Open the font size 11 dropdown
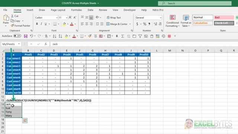Image resolution: width=238 pixels, height=134 pixels. [67, 18]
